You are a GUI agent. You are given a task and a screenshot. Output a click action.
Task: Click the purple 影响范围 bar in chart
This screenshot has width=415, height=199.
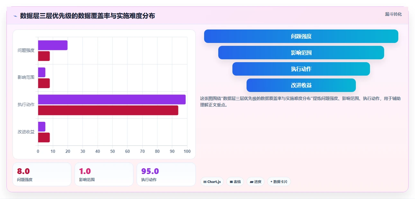pyautogui.click(x=41, y=72)
